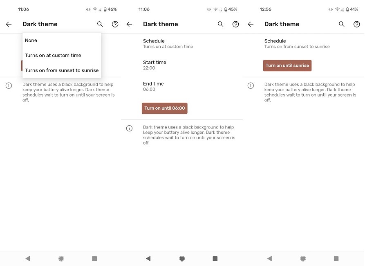Tap the back arrow in the first panel
The height and width of the screenshot is (266, 365).
click(x=9, y=24)
